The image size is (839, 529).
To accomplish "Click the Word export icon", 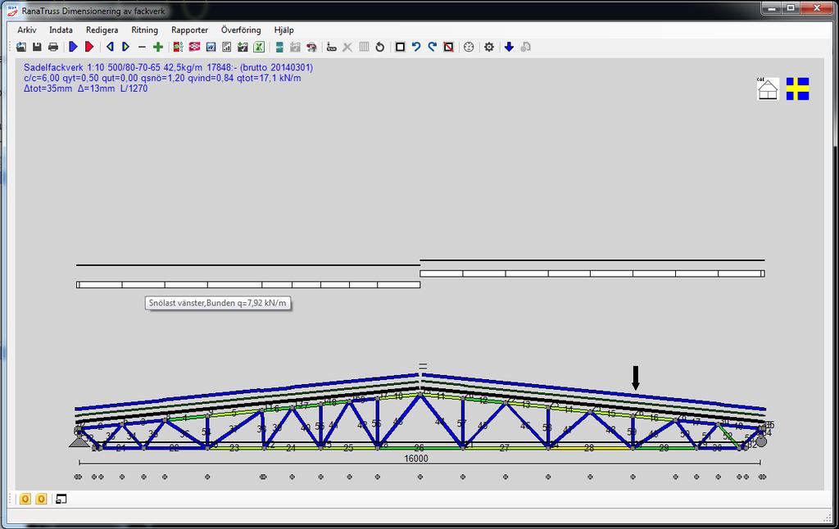I will point(211,47).
